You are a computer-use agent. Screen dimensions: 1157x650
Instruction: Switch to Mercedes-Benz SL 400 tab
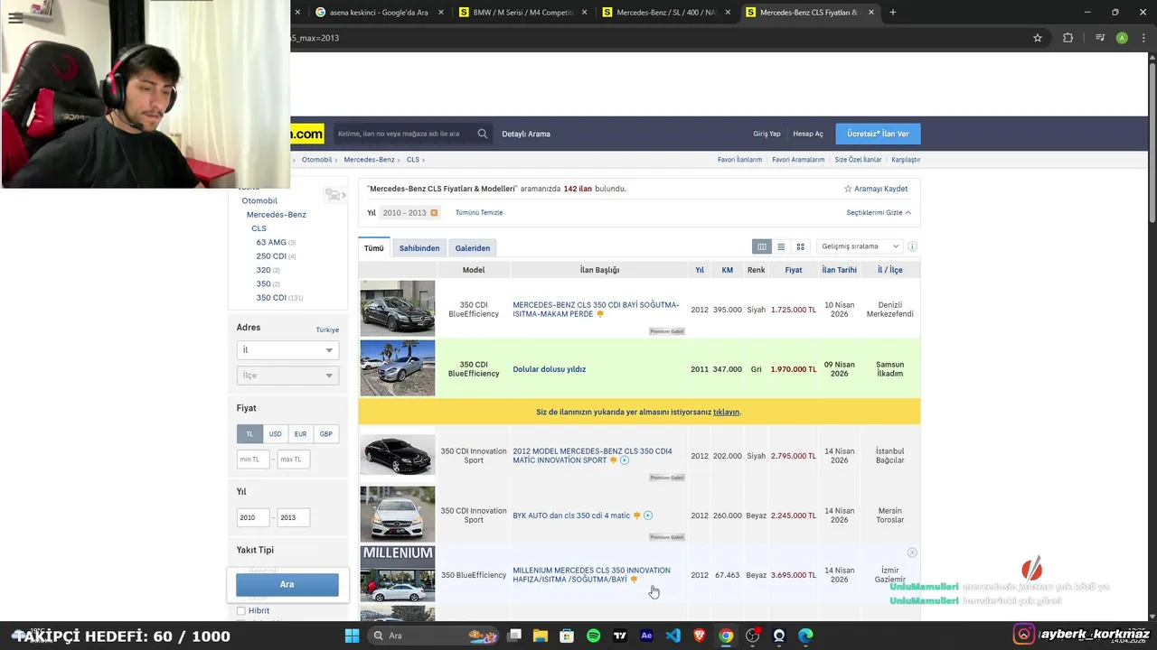click(666, 13)
